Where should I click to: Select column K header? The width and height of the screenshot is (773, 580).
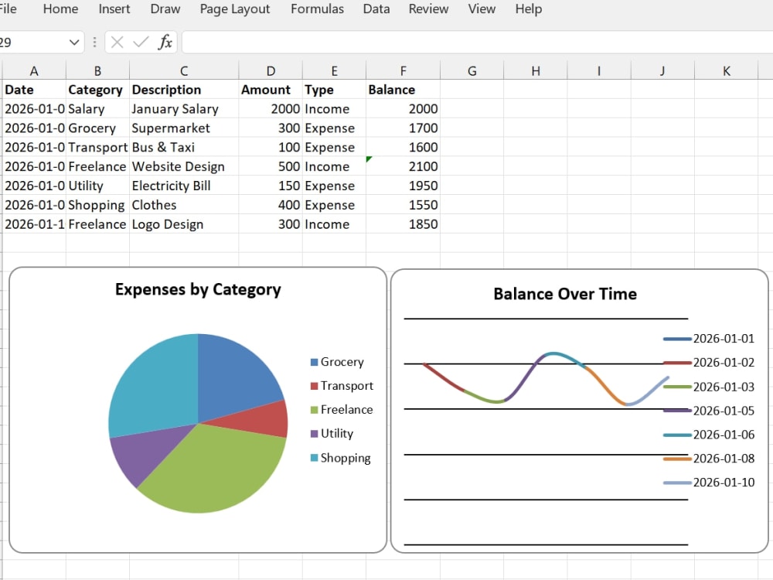[726, 71]
